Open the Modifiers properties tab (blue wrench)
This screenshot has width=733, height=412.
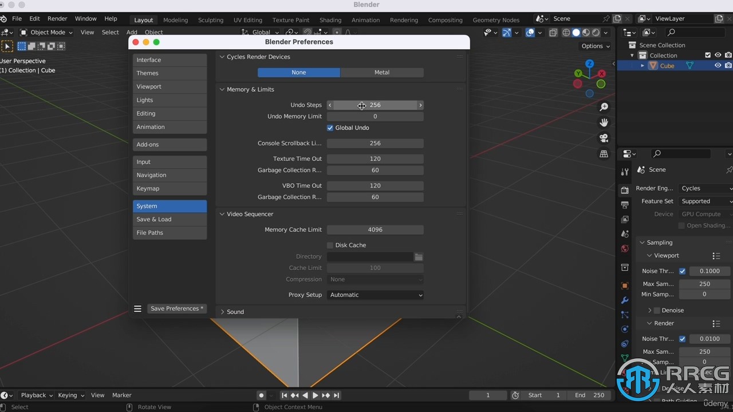click(x=625, y=300)
